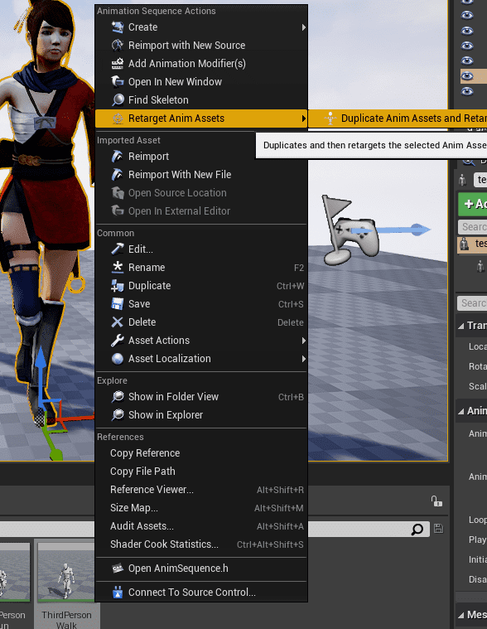Choose Duplicate Anim Assets and Retarget
This screenshot has height=629, width=487.
click(x=398, y=119)
